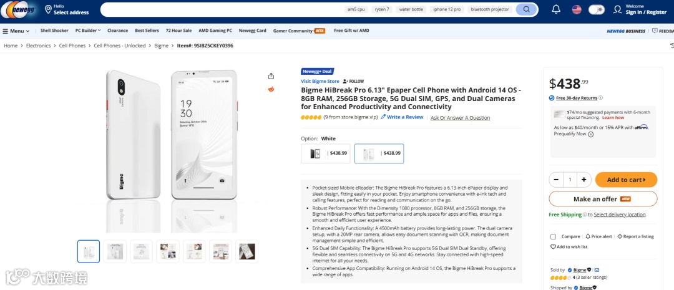The image size is (674, 290).
Task: Increase quantity with the plus button
Action: click(x=584, y=180)
